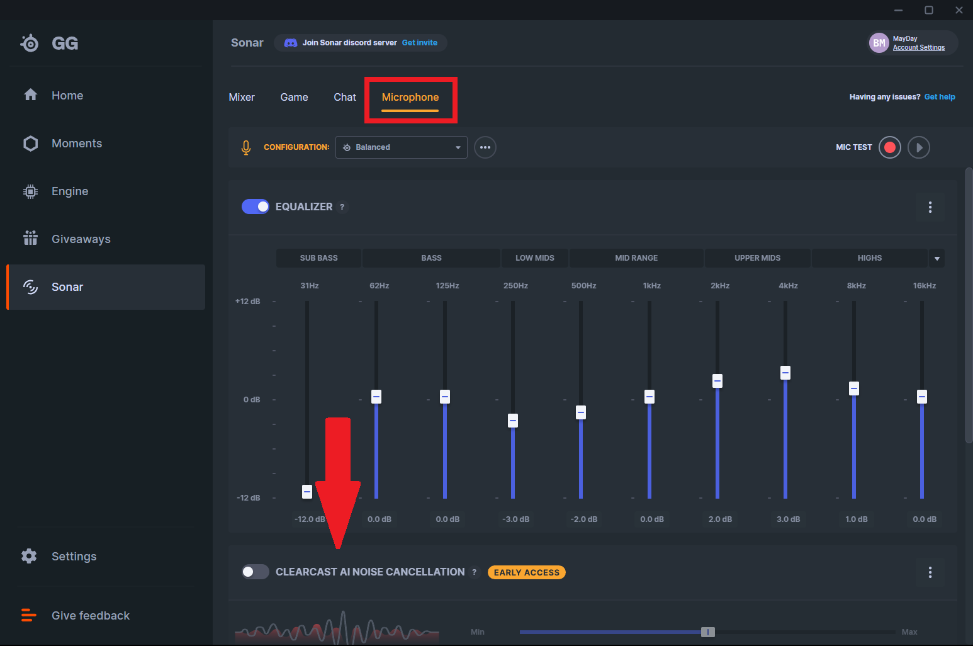Open Settings from the sidebar
This screenshot has width=973, height=646.
[x=106, y=556]
